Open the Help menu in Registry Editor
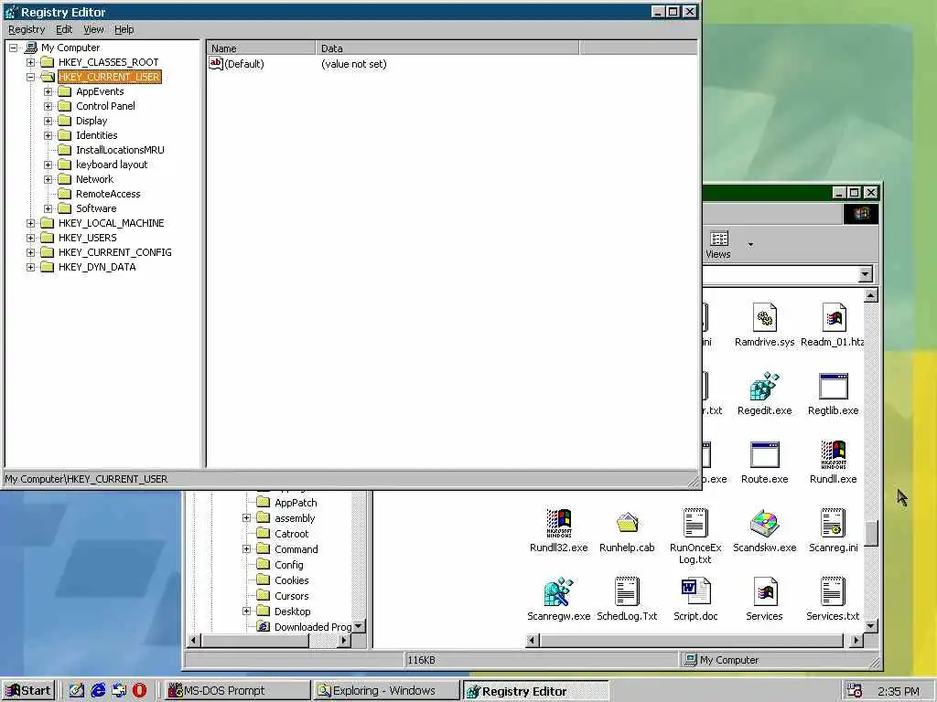Screen dimensions: 937x702 coord(124,29)
